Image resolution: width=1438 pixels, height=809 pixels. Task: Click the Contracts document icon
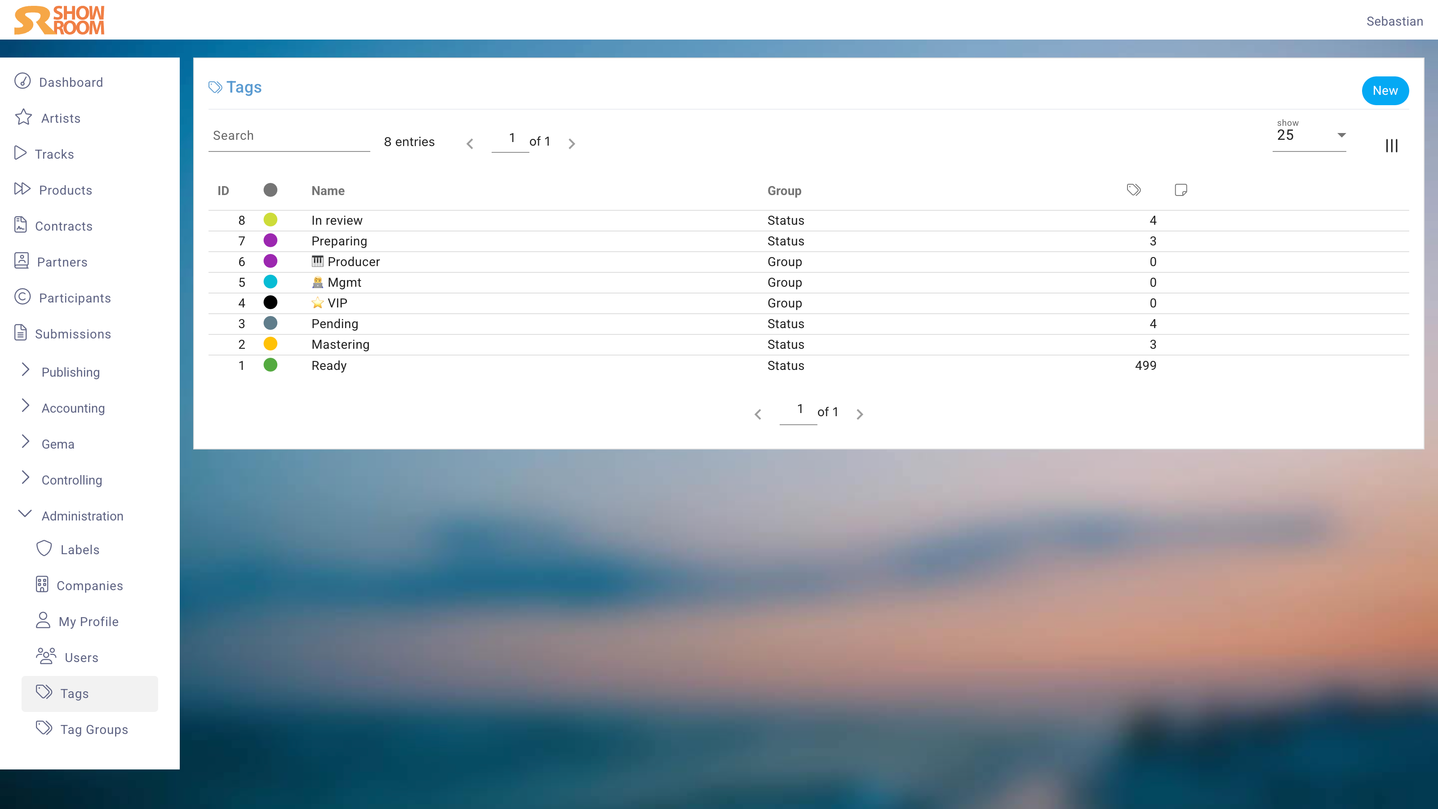click(x=21, y=225)
